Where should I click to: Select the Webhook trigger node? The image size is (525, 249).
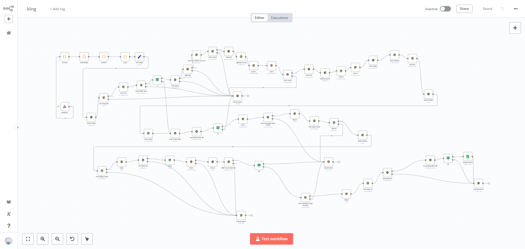(65, 107)
